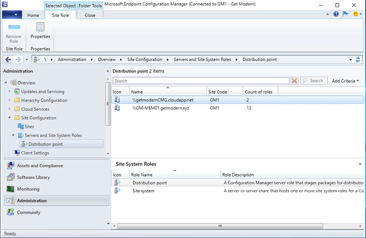Select Client Settings node

coord(35,153)
